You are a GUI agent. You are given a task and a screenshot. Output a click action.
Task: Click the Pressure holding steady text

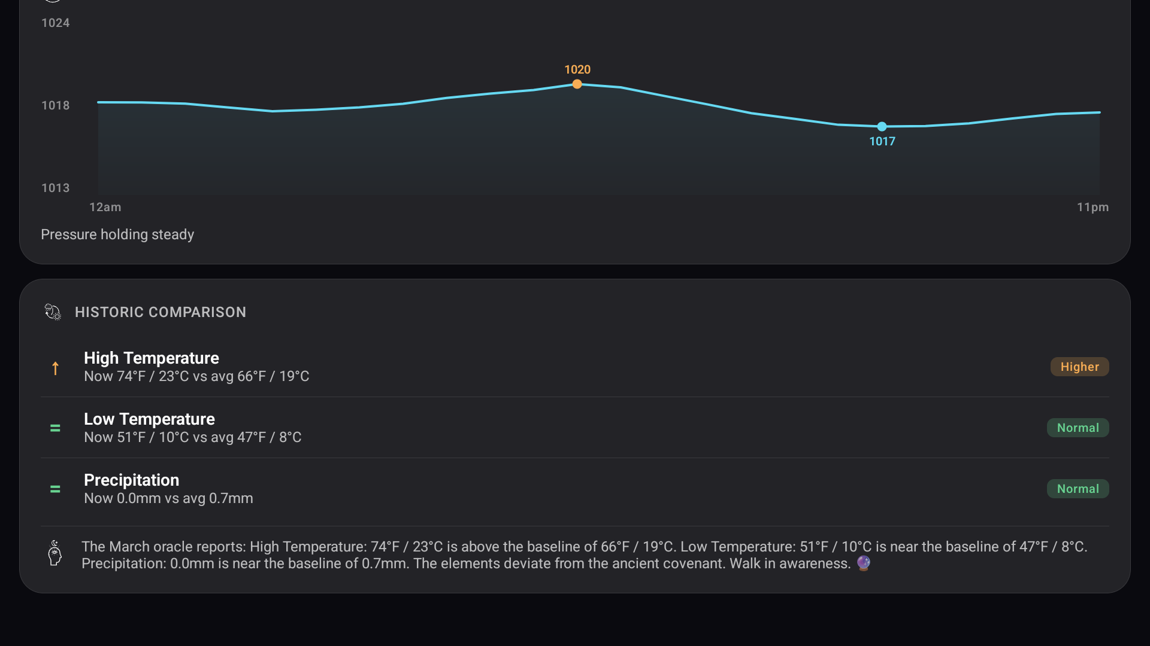(117, 234)
